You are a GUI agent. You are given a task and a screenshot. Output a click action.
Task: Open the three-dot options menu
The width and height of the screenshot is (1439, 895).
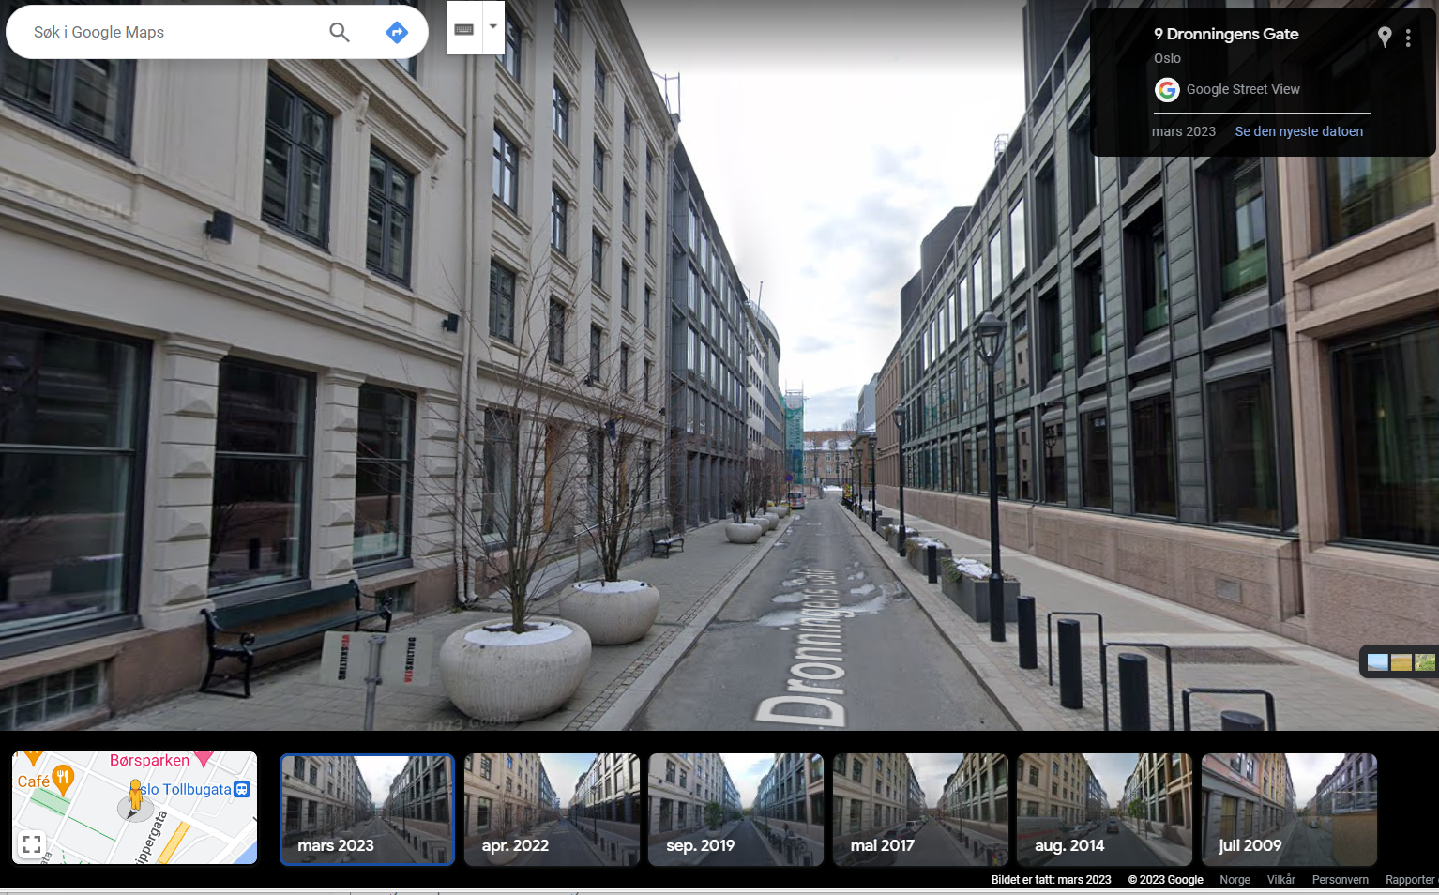pyautogui.click(x=1408, y=38)
